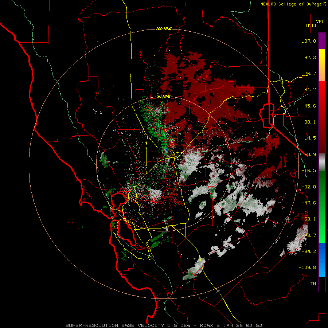Select the -32.0 velocity scale value
Screen dimensions: 328x328
[x=309, y=187]
